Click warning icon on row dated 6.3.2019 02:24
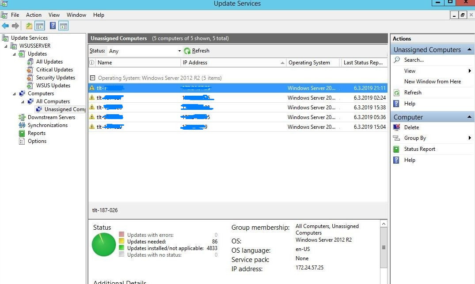This screenshot has width=475, height=284. coord(92,97)
